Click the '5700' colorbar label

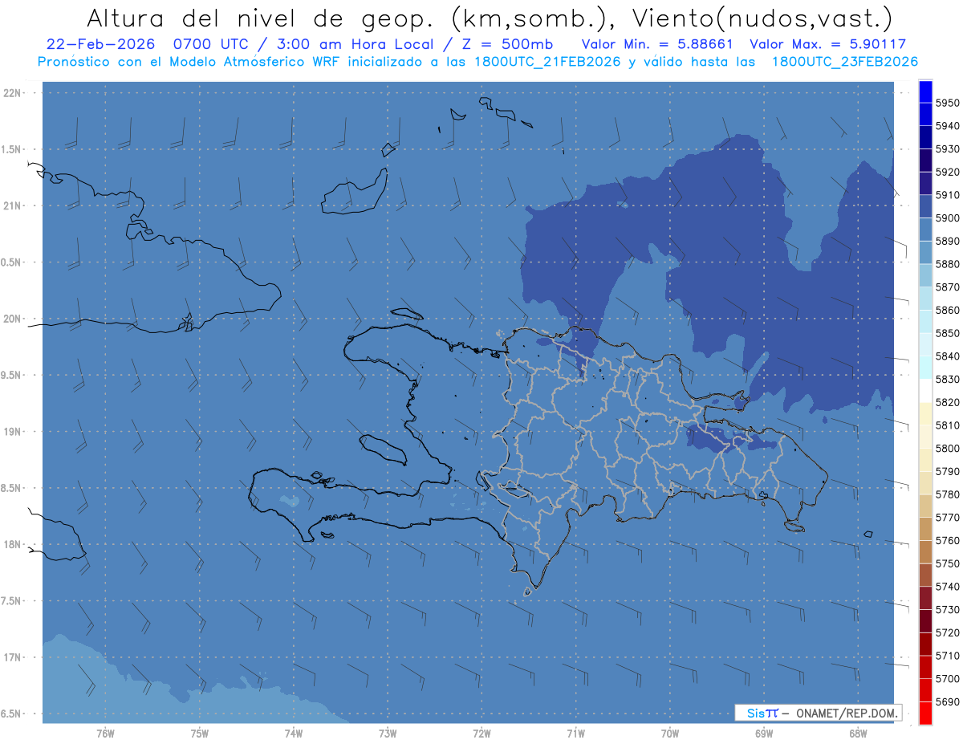click(x=947, y=678)
